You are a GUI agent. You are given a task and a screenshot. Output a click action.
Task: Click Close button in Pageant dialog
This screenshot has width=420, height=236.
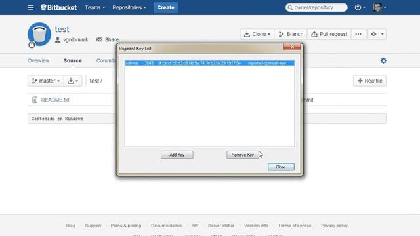[x=281, y=167]
